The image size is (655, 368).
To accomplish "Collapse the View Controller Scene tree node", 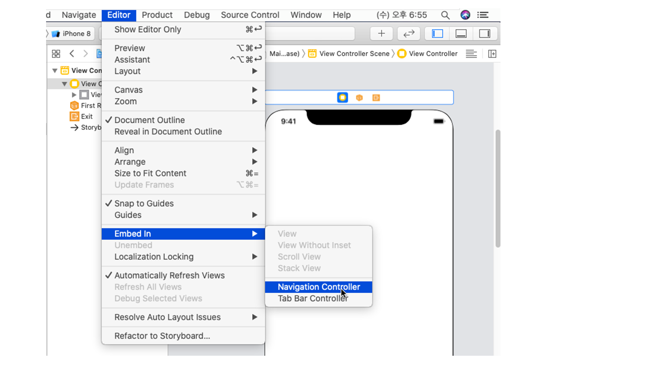I will click(x=55, y=71).
